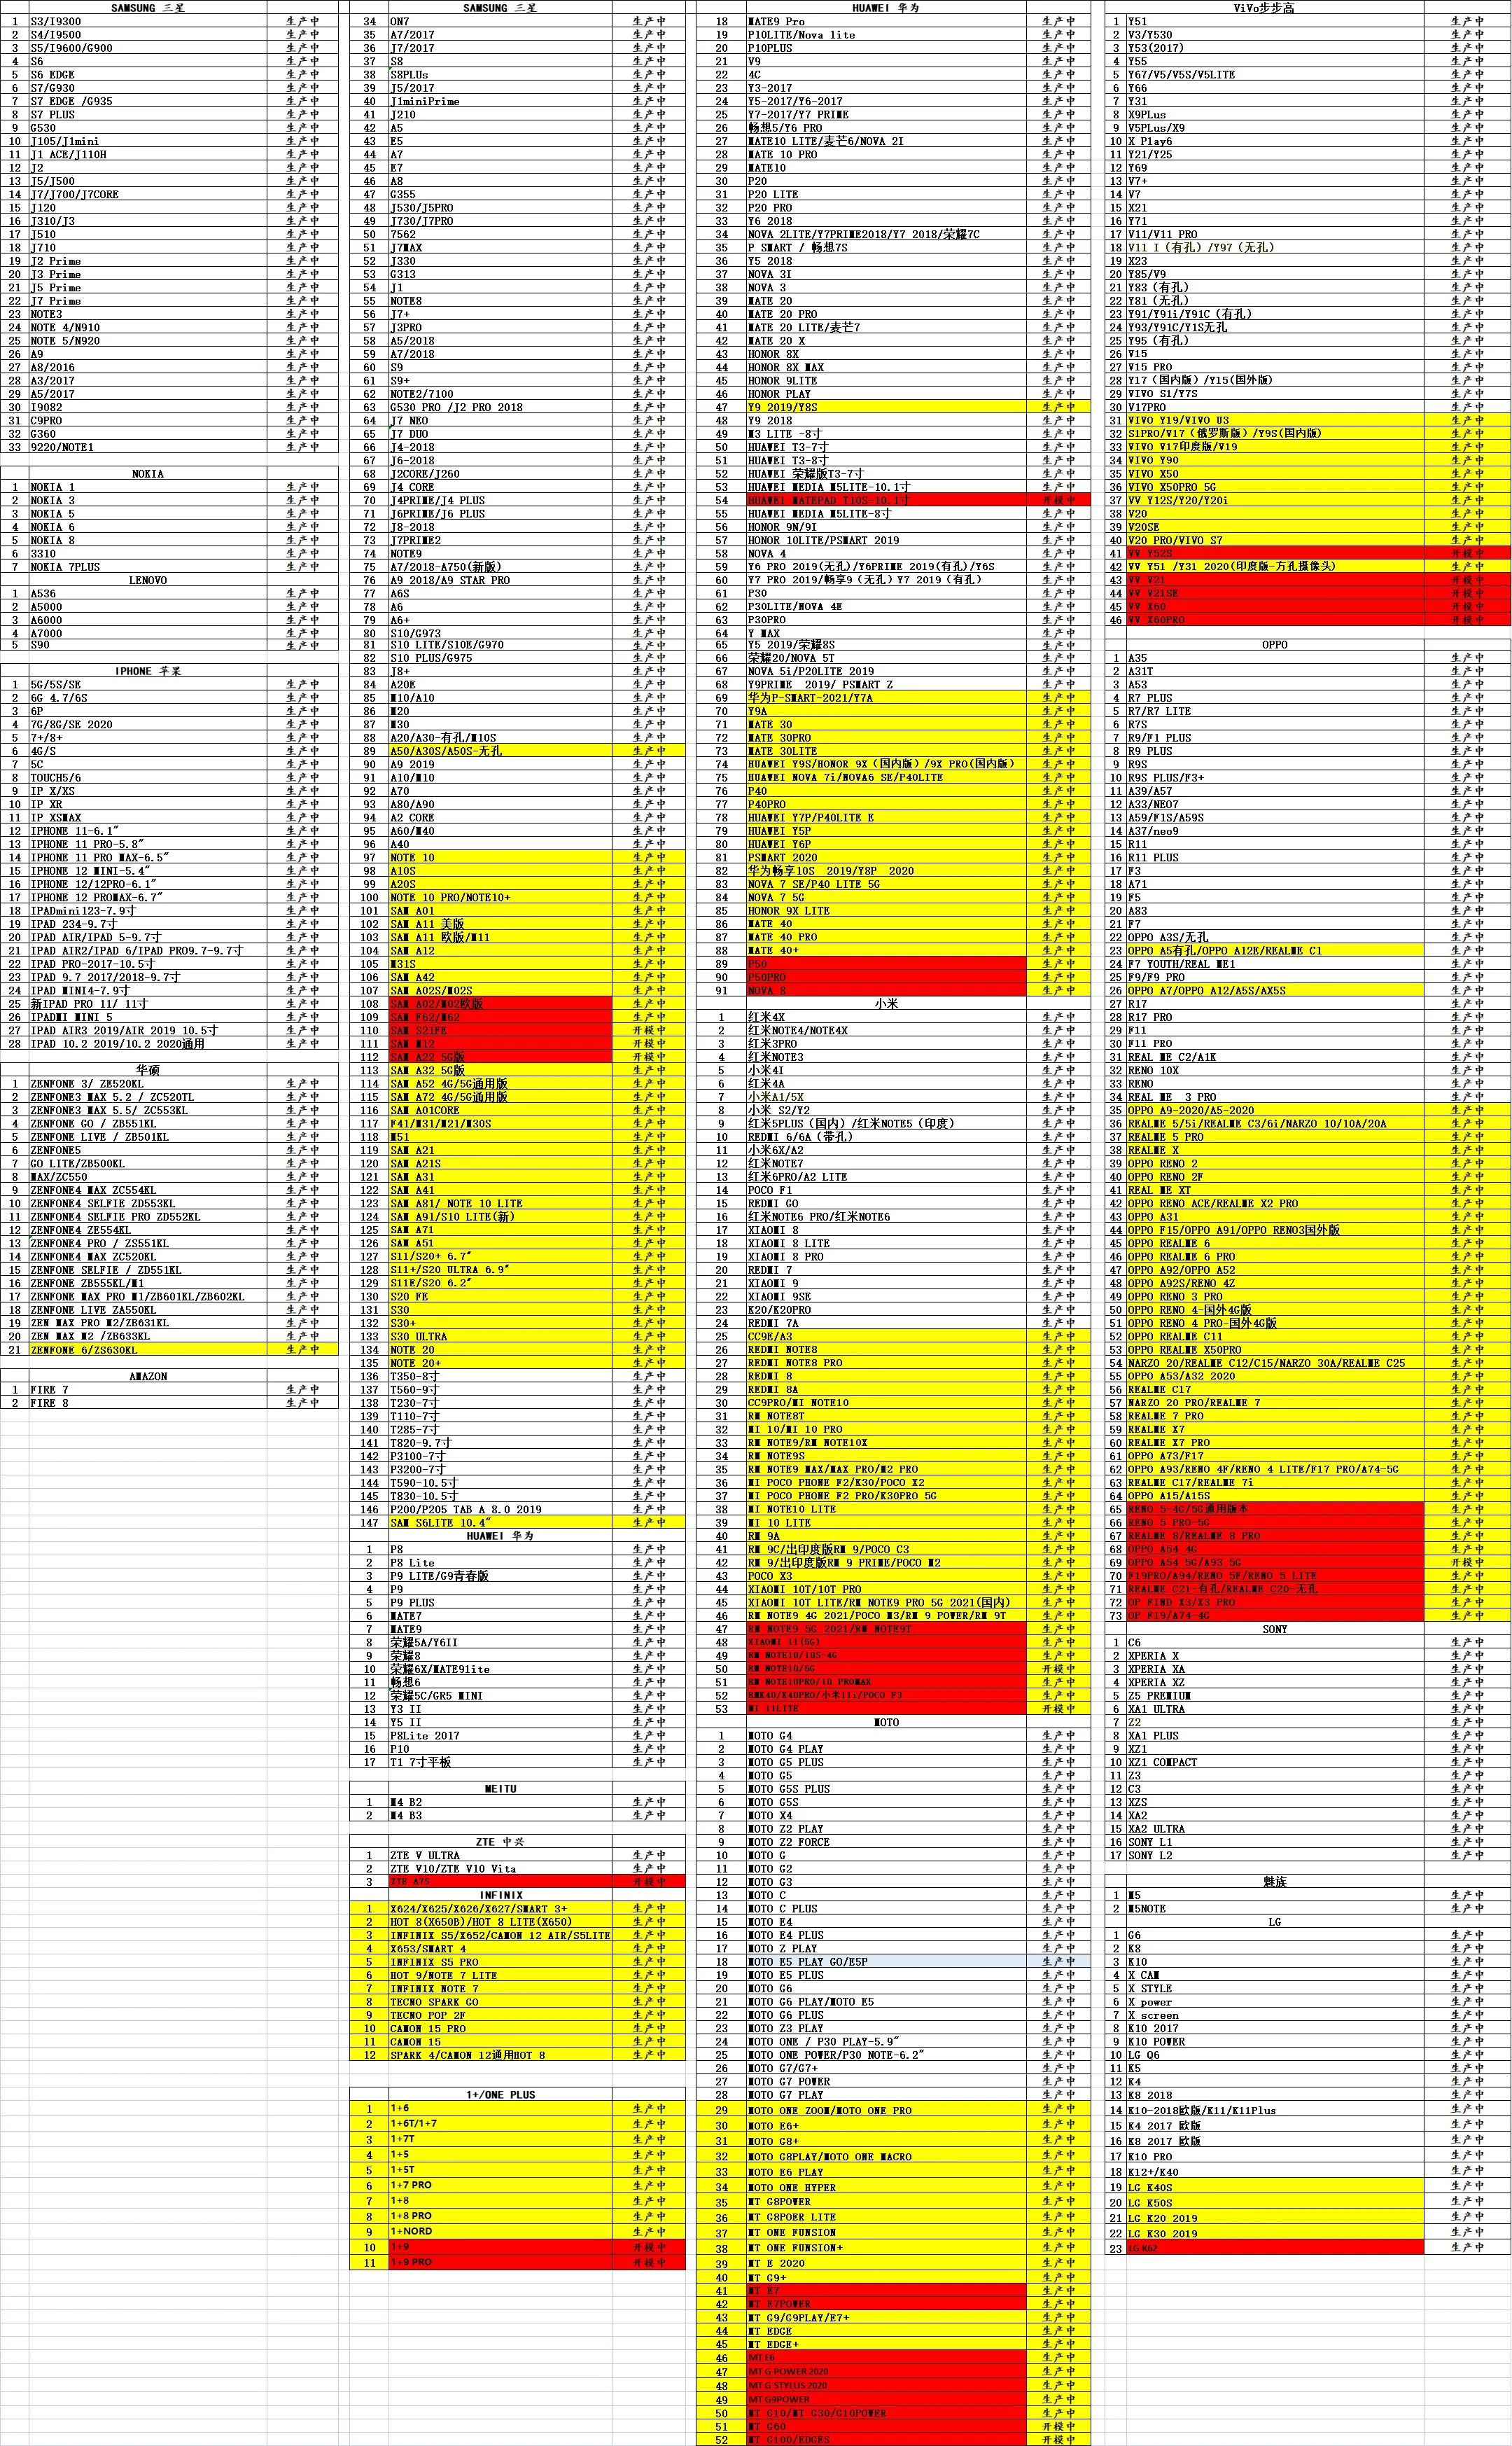The width and height of the screenshot is (1512, 2446).
Task: Click the SAM S6LITE 10.4″ cell
Action: 500,1522
